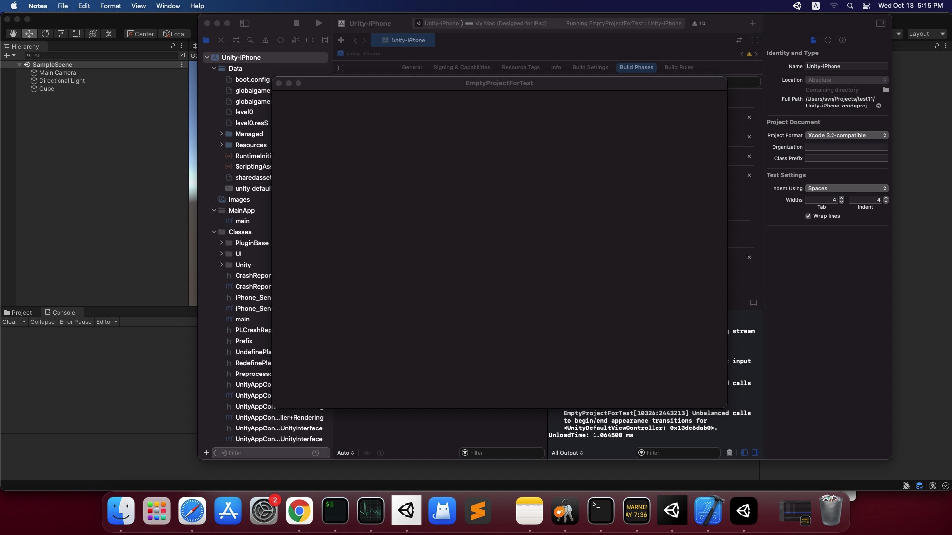Image resolution: width=952 pixels, height=535 pixels.
Task: Collapse the Classes group
Action: click(x=214, y=232)
